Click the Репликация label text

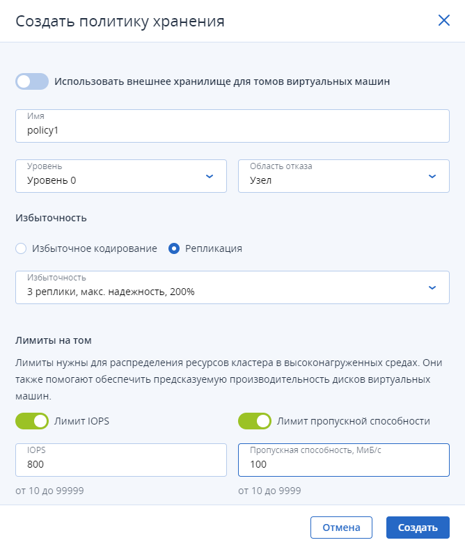click(214, 248)
